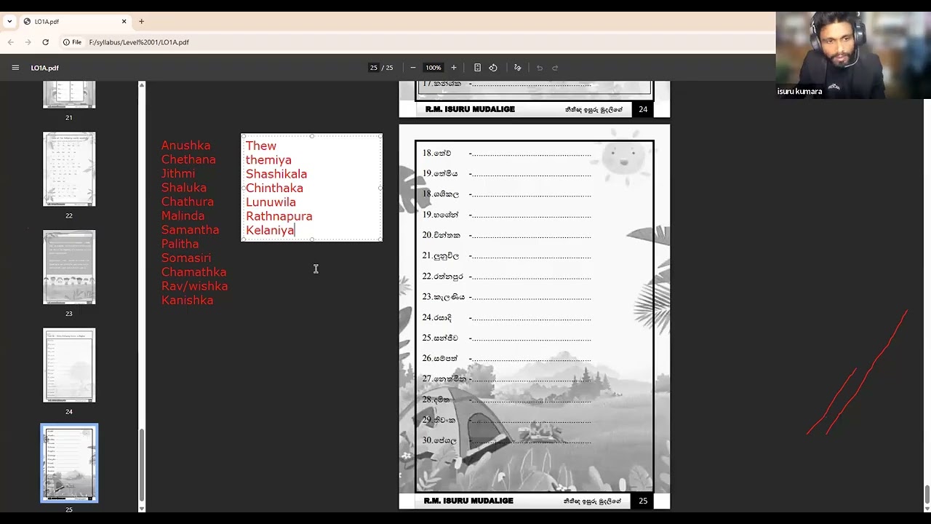Image resolution: width=931 pixels, height=524 pixels.
Task: Open page 23 thumbnail
Action: 69,267
